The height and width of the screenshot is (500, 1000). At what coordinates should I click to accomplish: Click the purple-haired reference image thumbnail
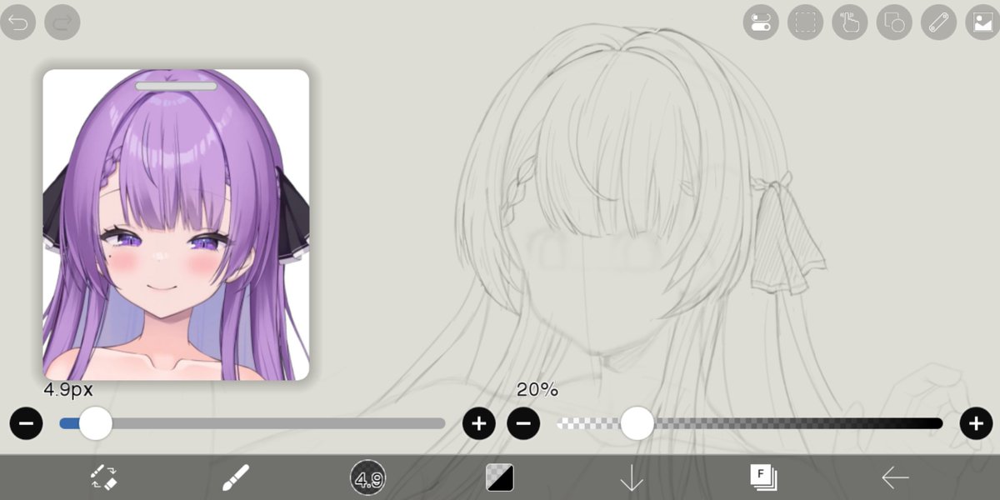click(x=176, y=225)
